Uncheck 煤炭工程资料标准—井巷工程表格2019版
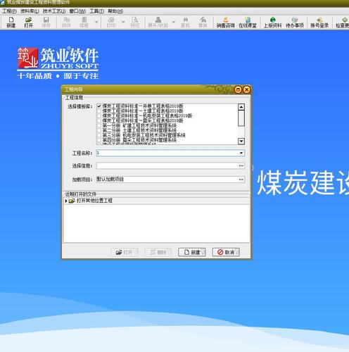The image size is (349, 352). click(99, 106)
